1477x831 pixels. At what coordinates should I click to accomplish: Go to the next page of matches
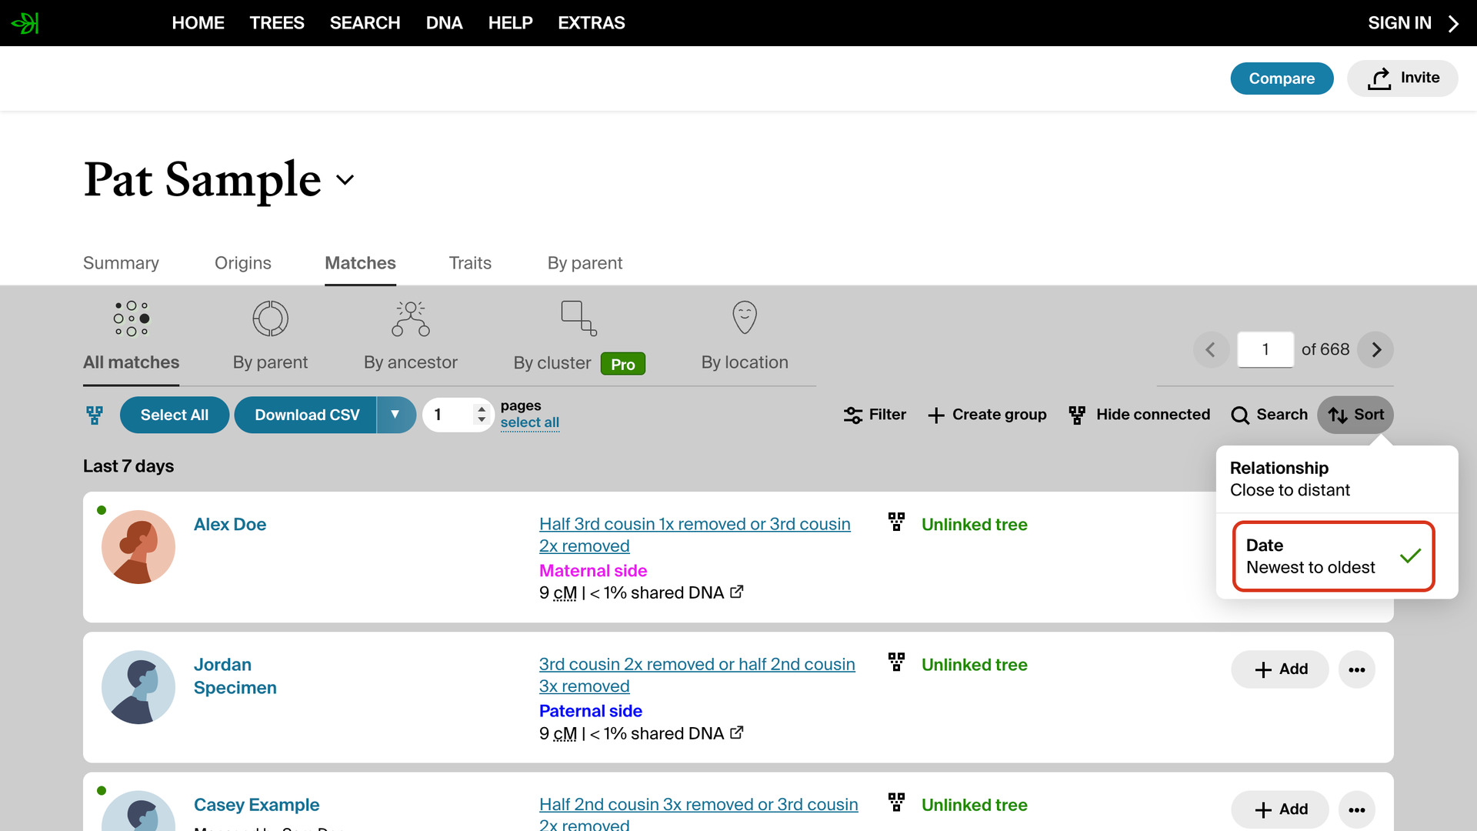(1375, 350)
